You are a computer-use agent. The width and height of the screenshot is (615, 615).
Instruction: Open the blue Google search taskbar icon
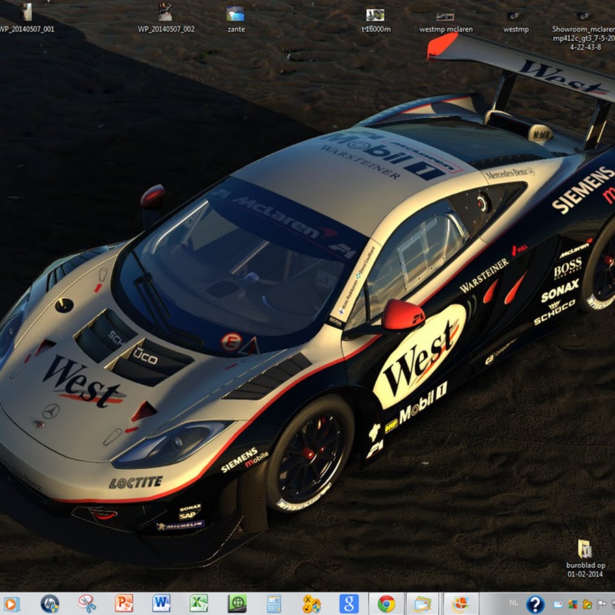(x=349, y=604)
